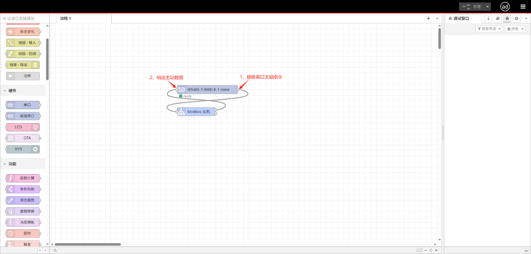Open the info sidebar tab icon

(x=488, y=18)
